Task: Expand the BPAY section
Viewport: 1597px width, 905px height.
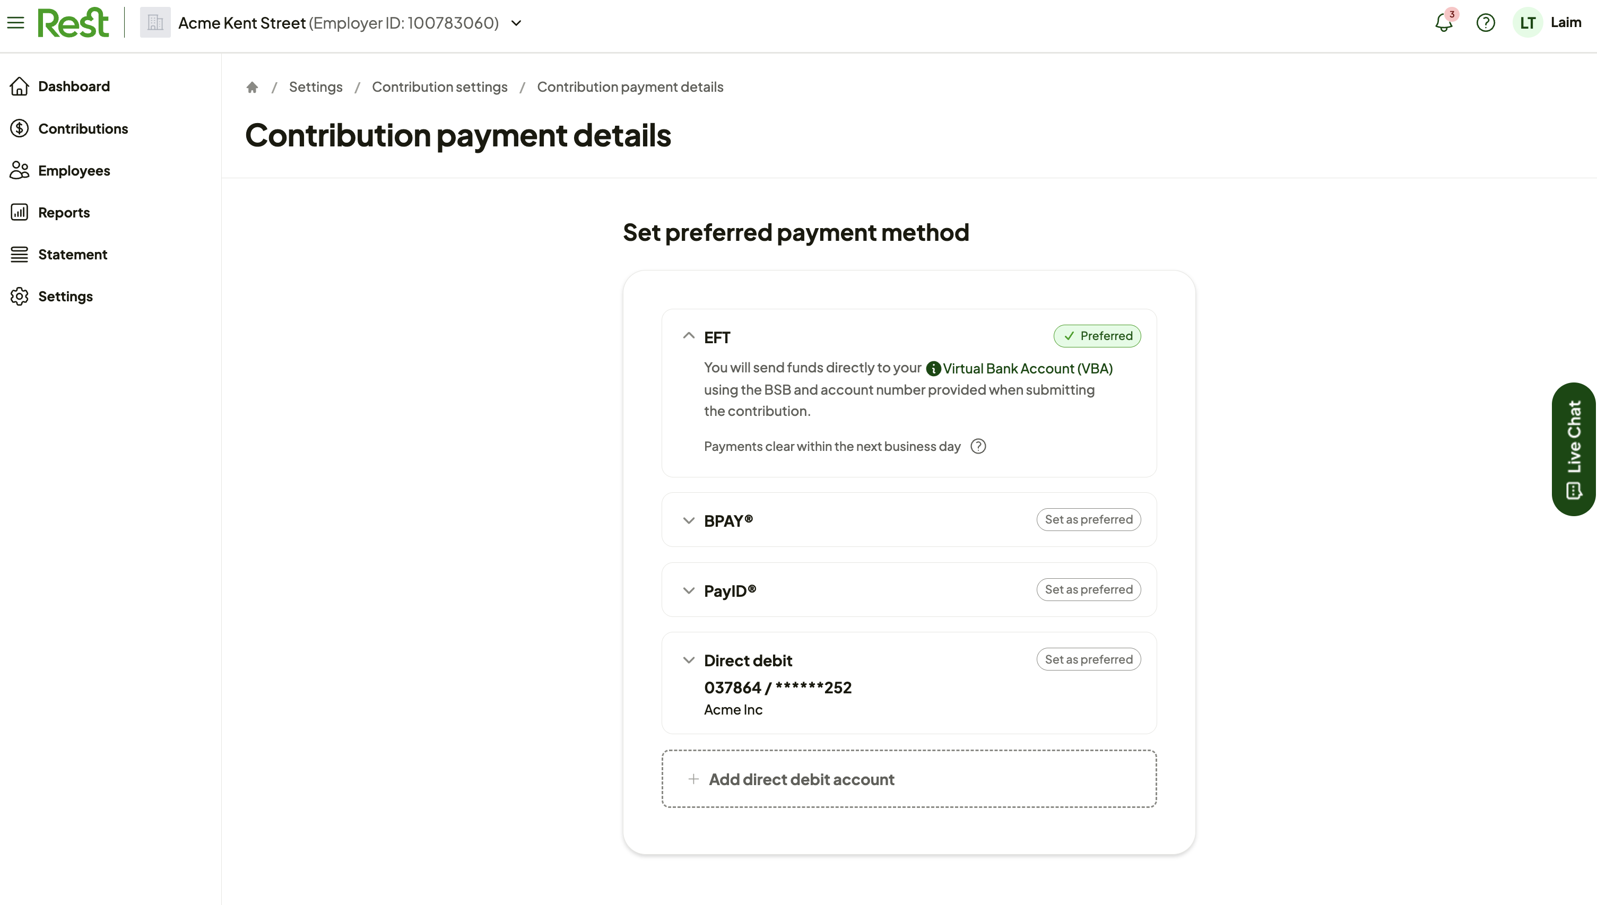Action: tap(688, 521)
